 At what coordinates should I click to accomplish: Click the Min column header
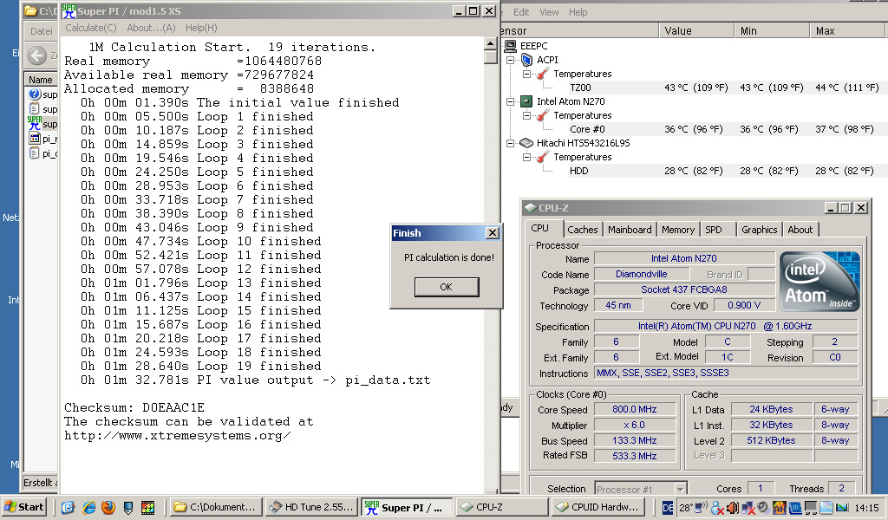point(772,30)
